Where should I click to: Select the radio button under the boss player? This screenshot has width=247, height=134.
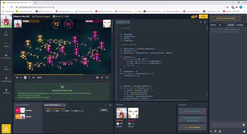click(130, 123)
